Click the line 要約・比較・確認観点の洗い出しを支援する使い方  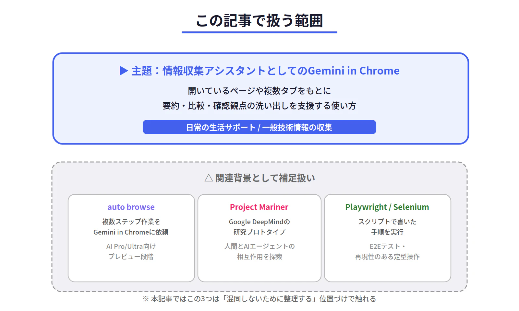259,106
